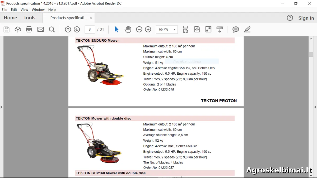This screenshot has width=317, height=178.
Task: Go to next page arrow
Action: tap(77, 29)
